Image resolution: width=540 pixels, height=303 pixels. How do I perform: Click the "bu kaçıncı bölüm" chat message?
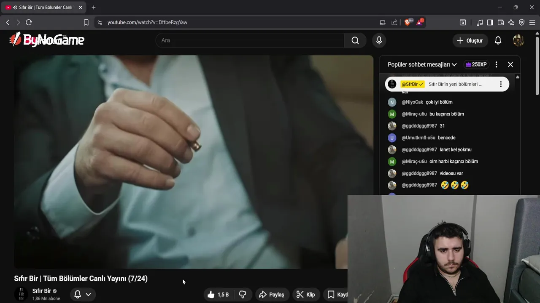(x=447, y=114)
